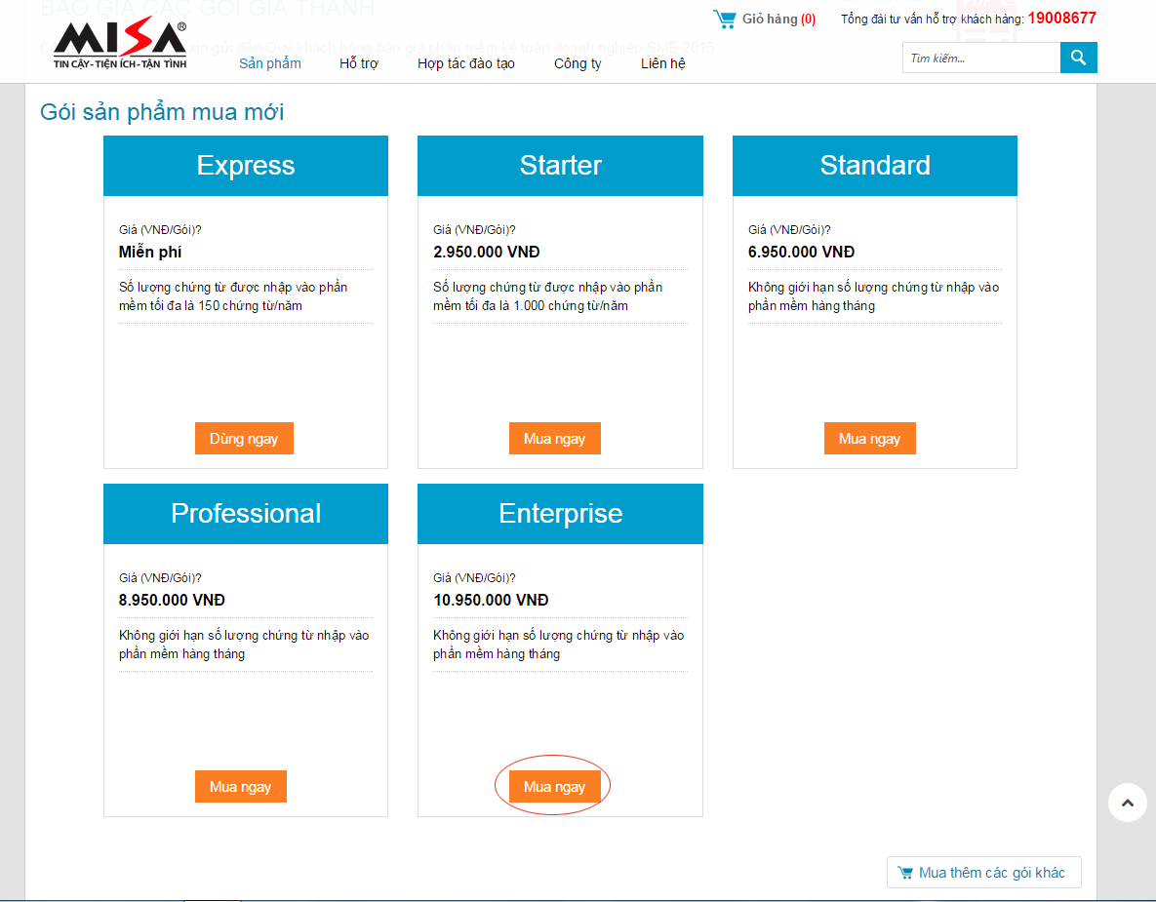Screen dimensions: 1156x902
Task: Click Mua ngay for Enterprise package
Action: click(554, 787)
